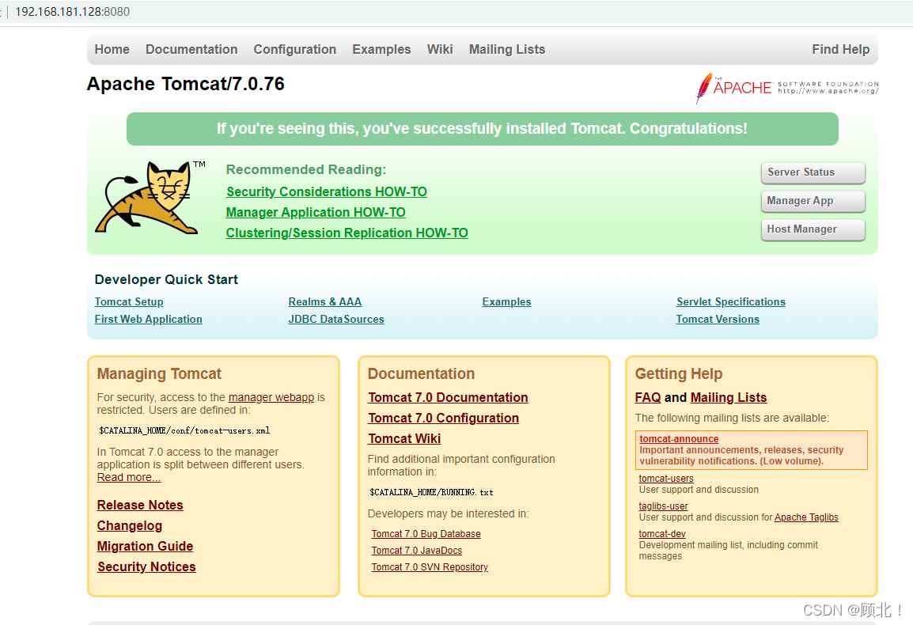Open the Tomcat 7.0 Bug Database link
This screenshot has width=913, height=625.
point(426,534)
